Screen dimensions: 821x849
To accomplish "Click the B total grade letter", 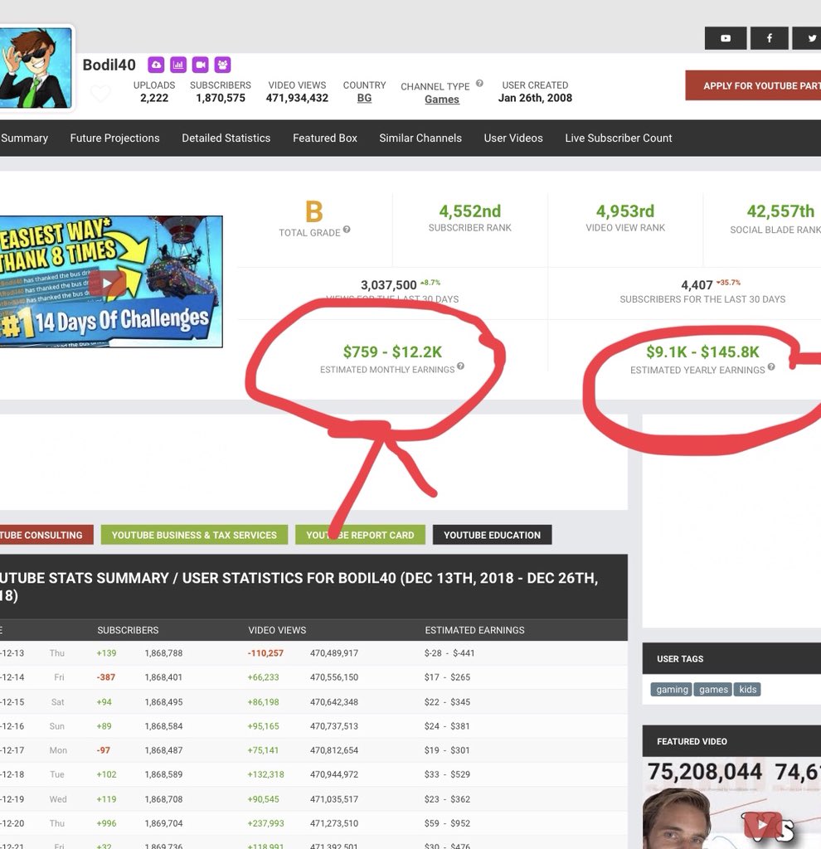I will coord(314,211).
